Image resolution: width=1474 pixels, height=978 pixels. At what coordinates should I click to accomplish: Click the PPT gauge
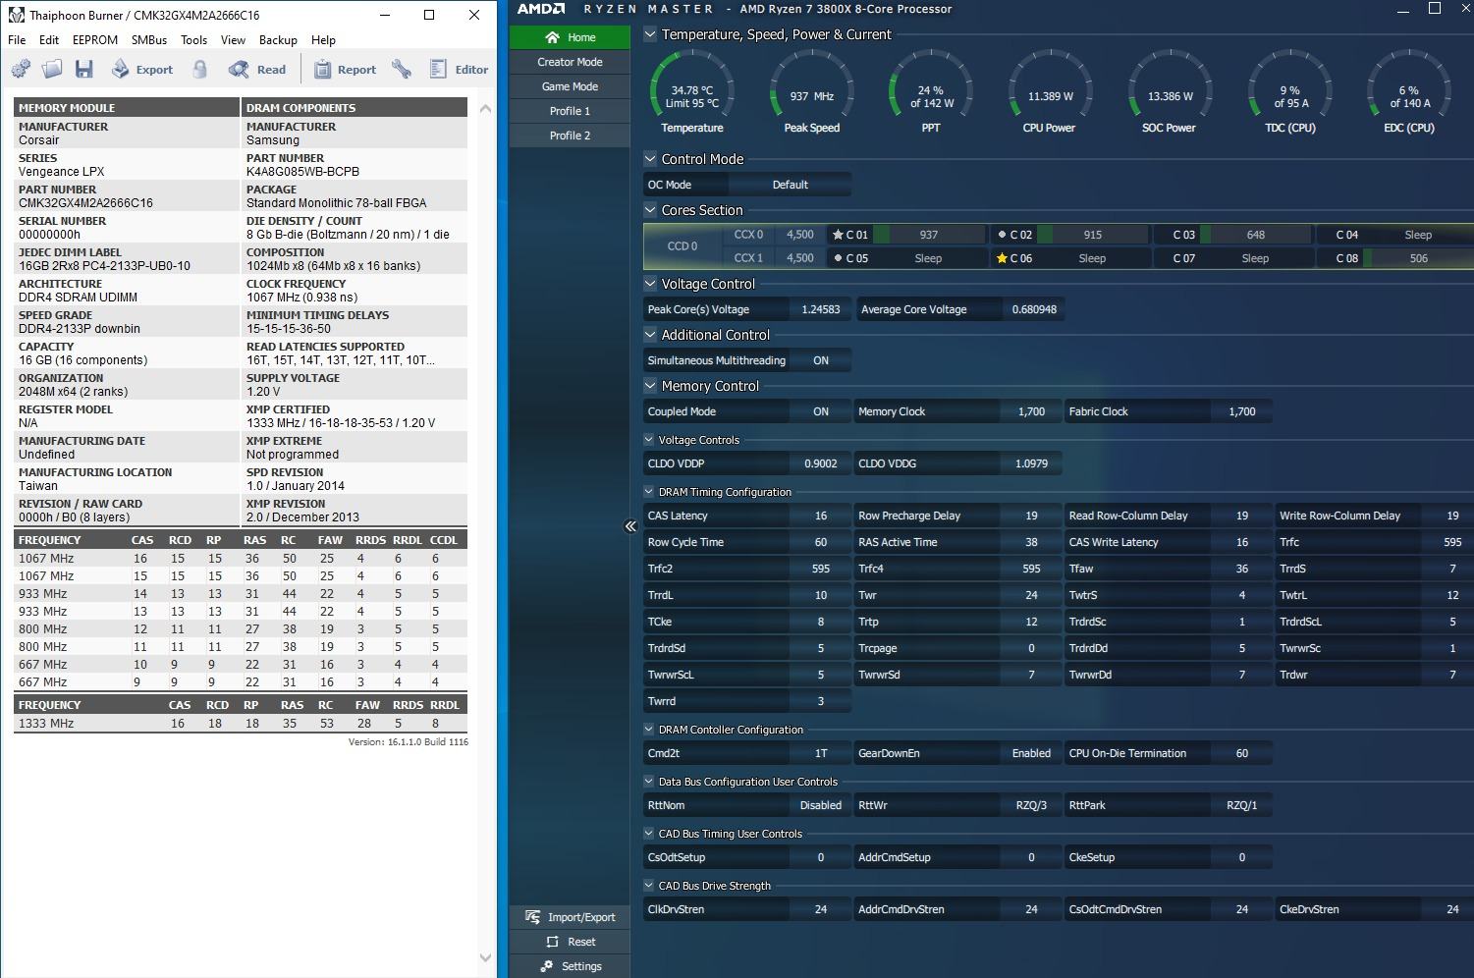coord(931,92)
